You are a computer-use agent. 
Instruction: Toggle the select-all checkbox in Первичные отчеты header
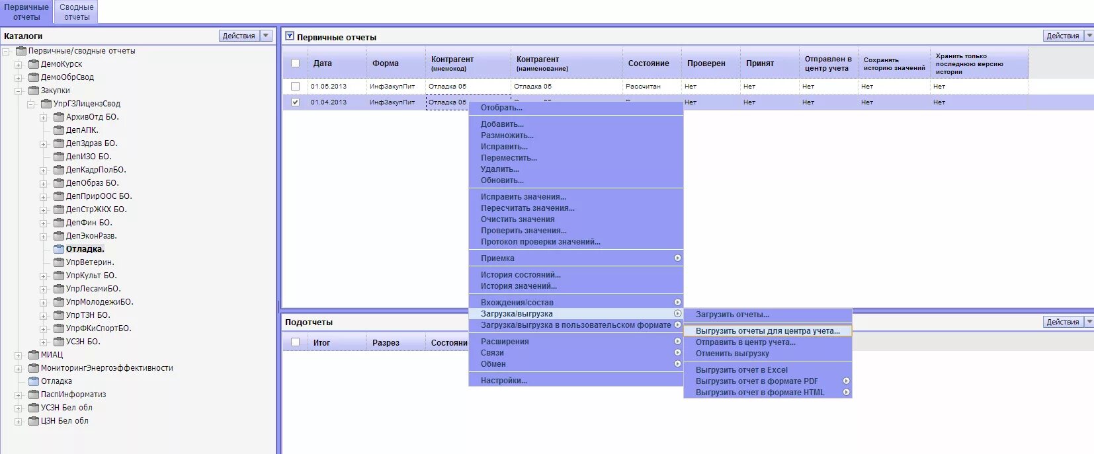point(295,63)
